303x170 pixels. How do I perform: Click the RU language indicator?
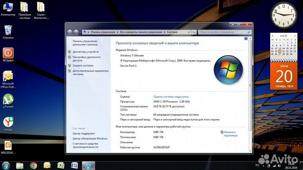tap(257, 165)
